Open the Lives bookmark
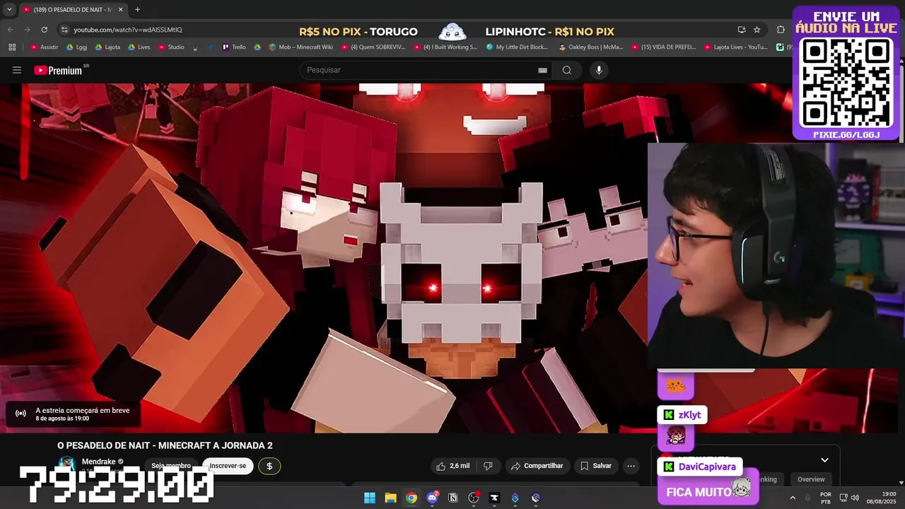 (139, 47)
